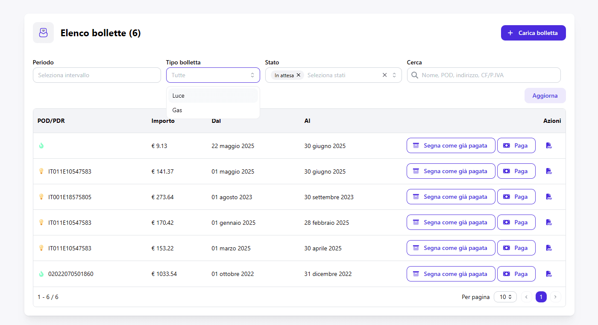Open the Periodo date range field
Screen dimensions: 598x325
tap(97, 75)
